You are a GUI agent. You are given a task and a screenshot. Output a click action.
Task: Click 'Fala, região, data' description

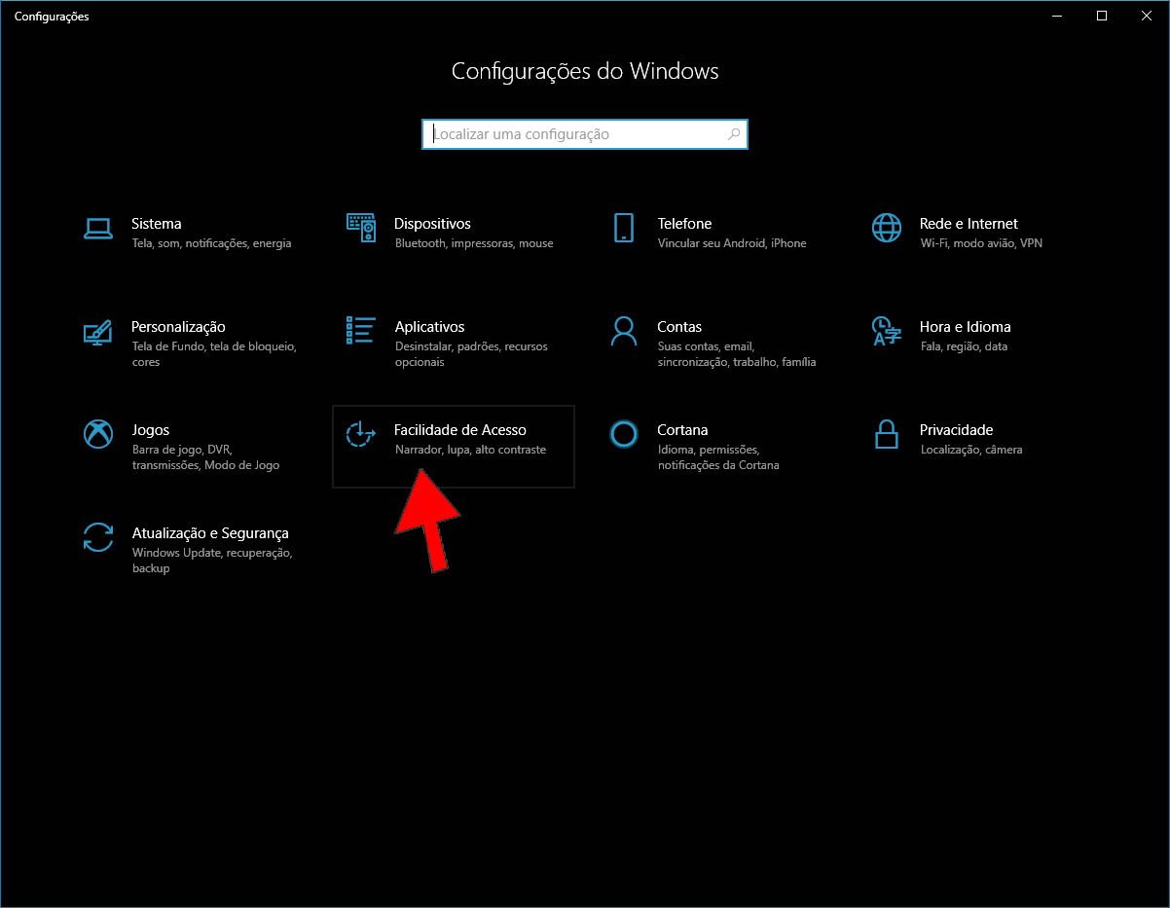[964, 346]
